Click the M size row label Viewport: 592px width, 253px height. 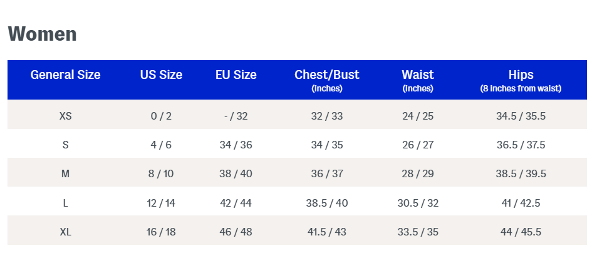65,173
